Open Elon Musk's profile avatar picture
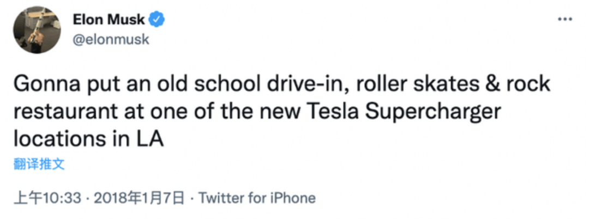Screen dimensions: 589x220 37,29
